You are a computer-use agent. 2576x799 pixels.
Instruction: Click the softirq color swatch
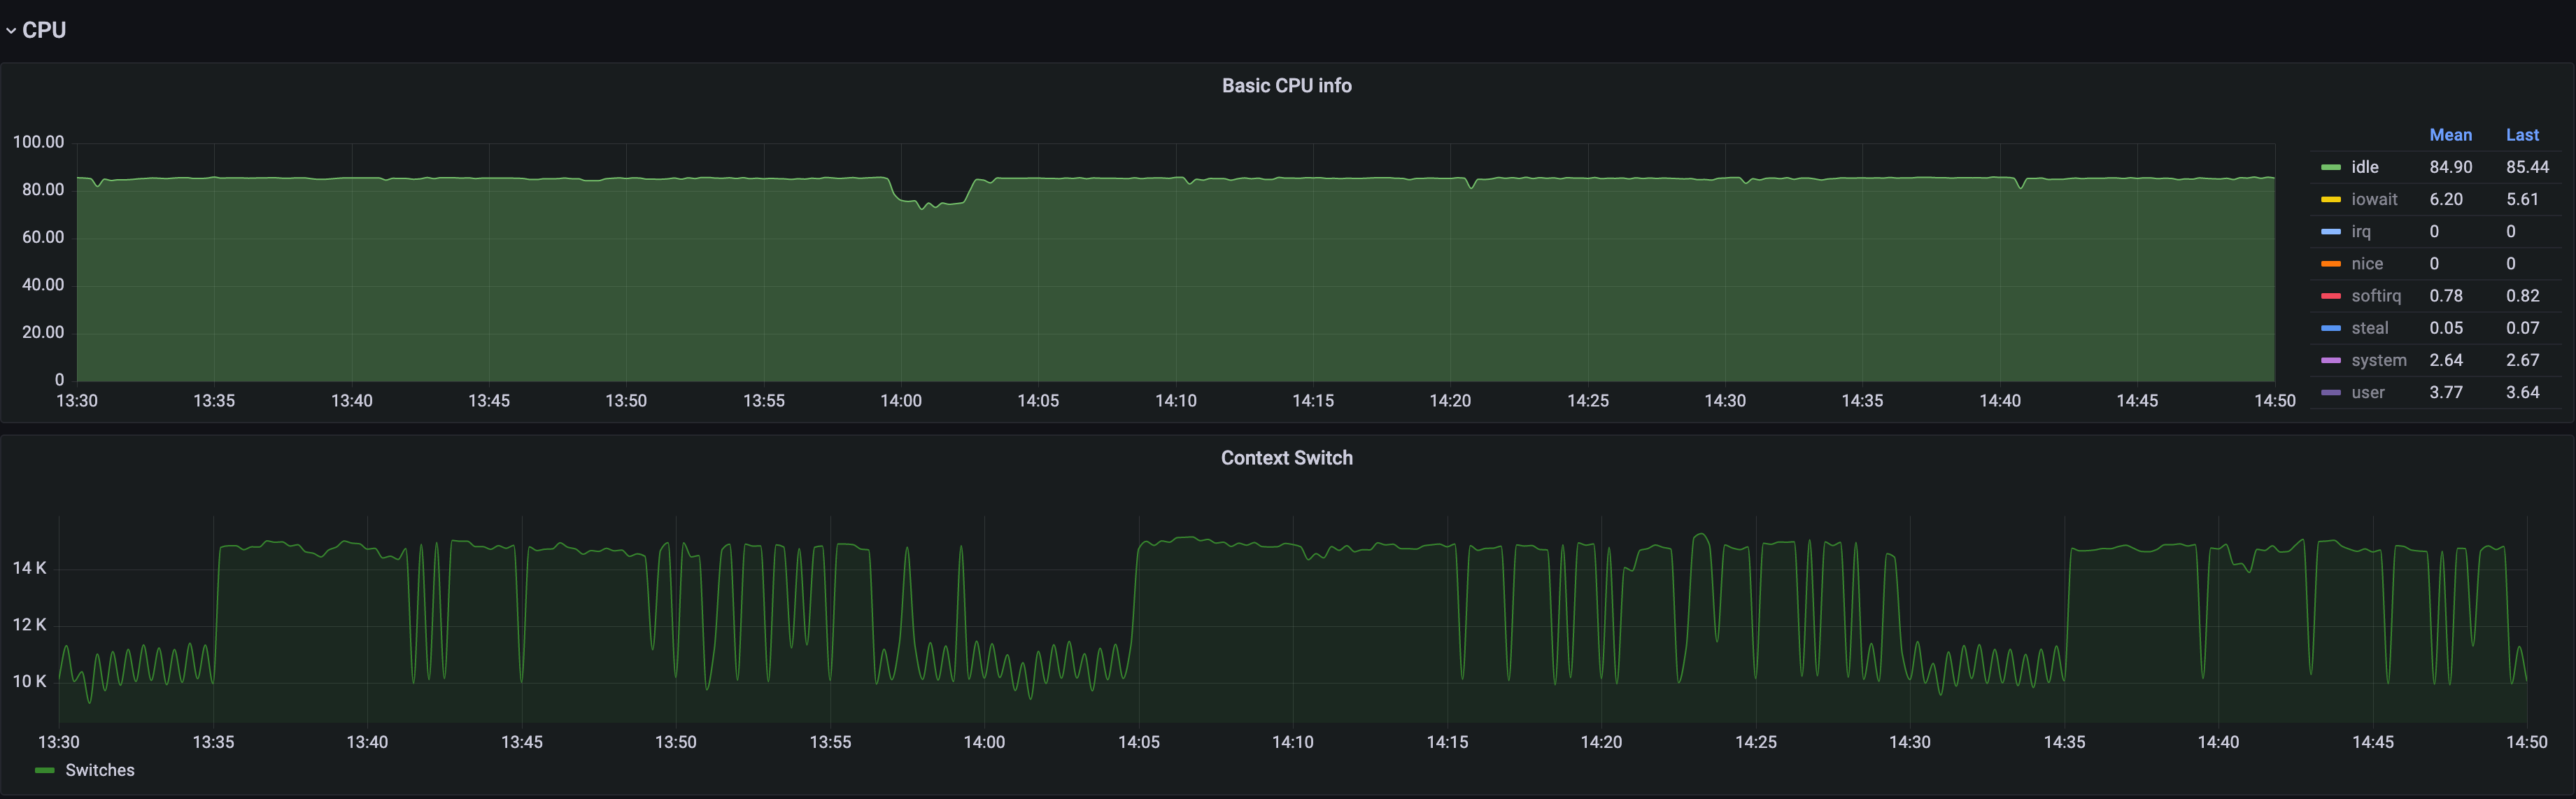(2330, 296)
